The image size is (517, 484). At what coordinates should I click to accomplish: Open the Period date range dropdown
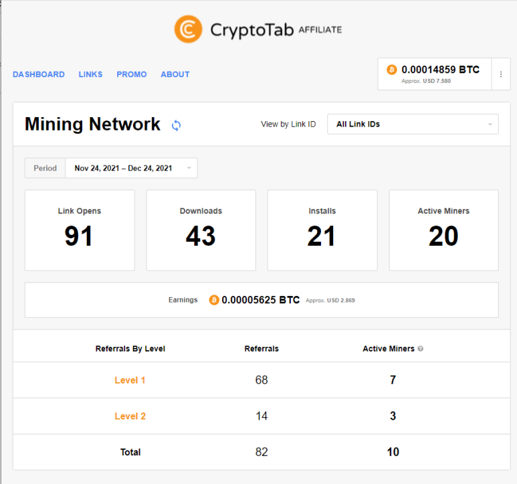131,168
